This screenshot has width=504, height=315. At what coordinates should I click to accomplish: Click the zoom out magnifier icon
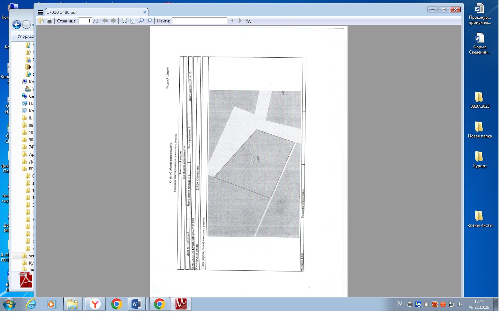point(141,21)
